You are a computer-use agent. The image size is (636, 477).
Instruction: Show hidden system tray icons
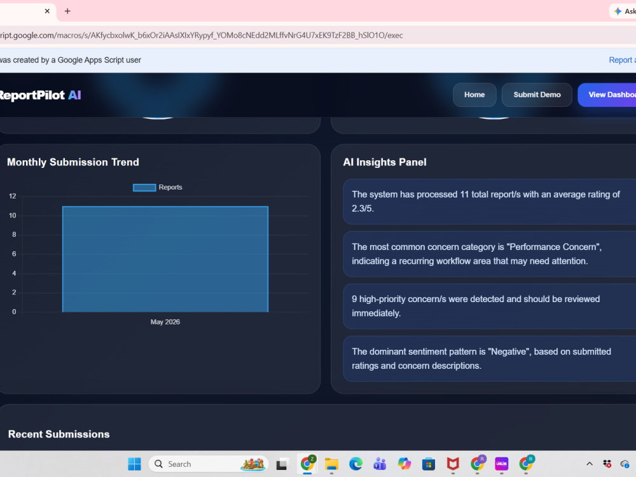pyautogui.click(x=590, y=464)
